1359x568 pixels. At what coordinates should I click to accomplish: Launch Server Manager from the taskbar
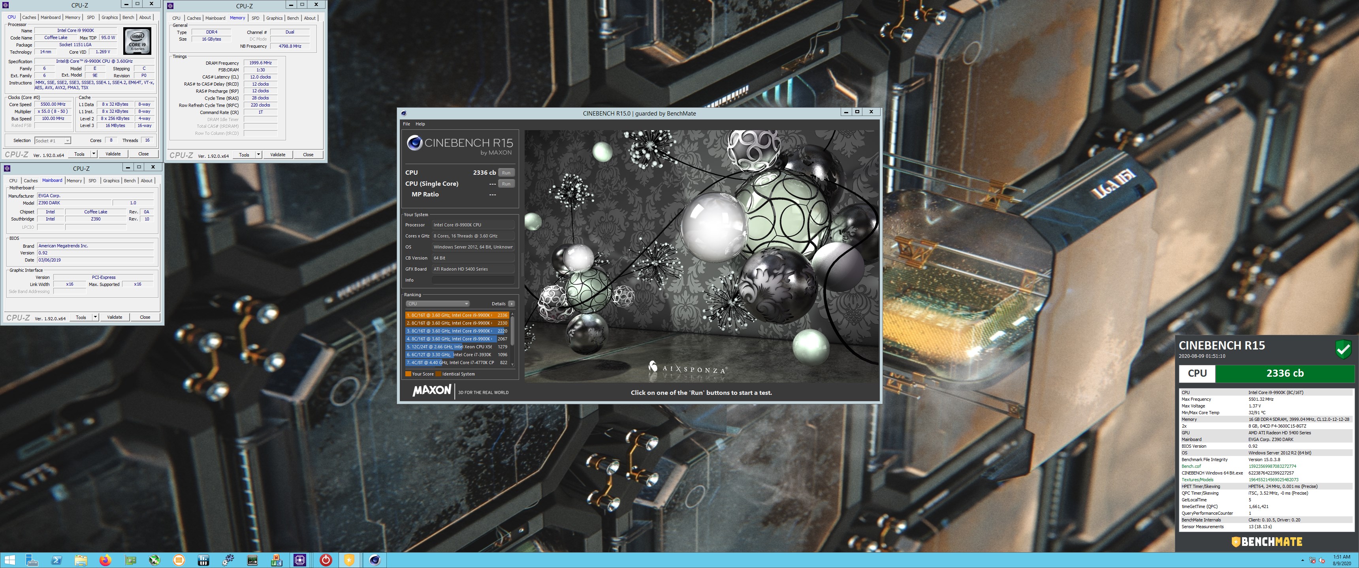point(32,560)
